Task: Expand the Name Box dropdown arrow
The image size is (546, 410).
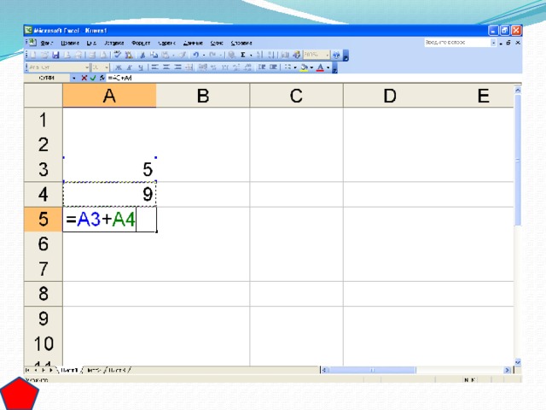Action: pyautogui.click(x=74, y=79)
